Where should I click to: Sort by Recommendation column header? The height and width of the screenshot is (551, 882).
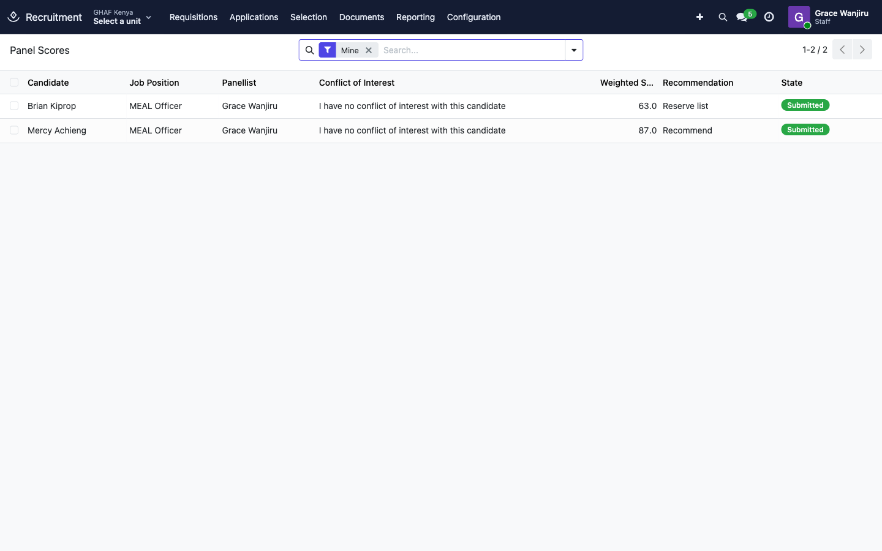coord(698,83)
